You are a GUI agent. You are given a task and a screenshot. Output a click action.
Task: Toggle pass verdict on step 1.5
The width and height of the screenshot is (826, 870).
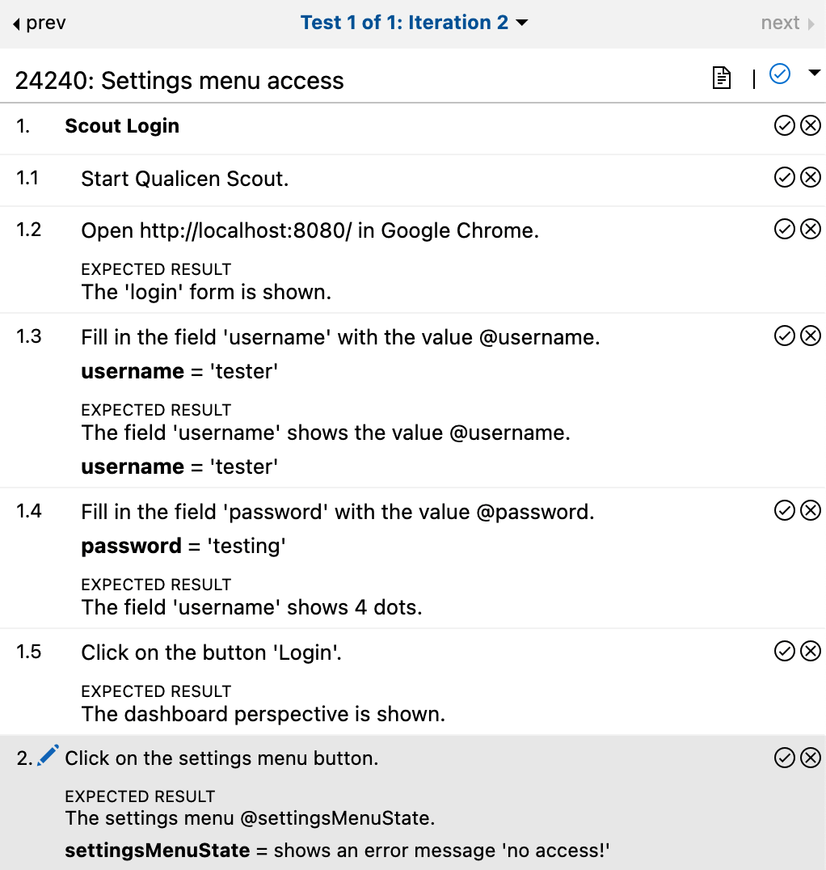[784, 652]
